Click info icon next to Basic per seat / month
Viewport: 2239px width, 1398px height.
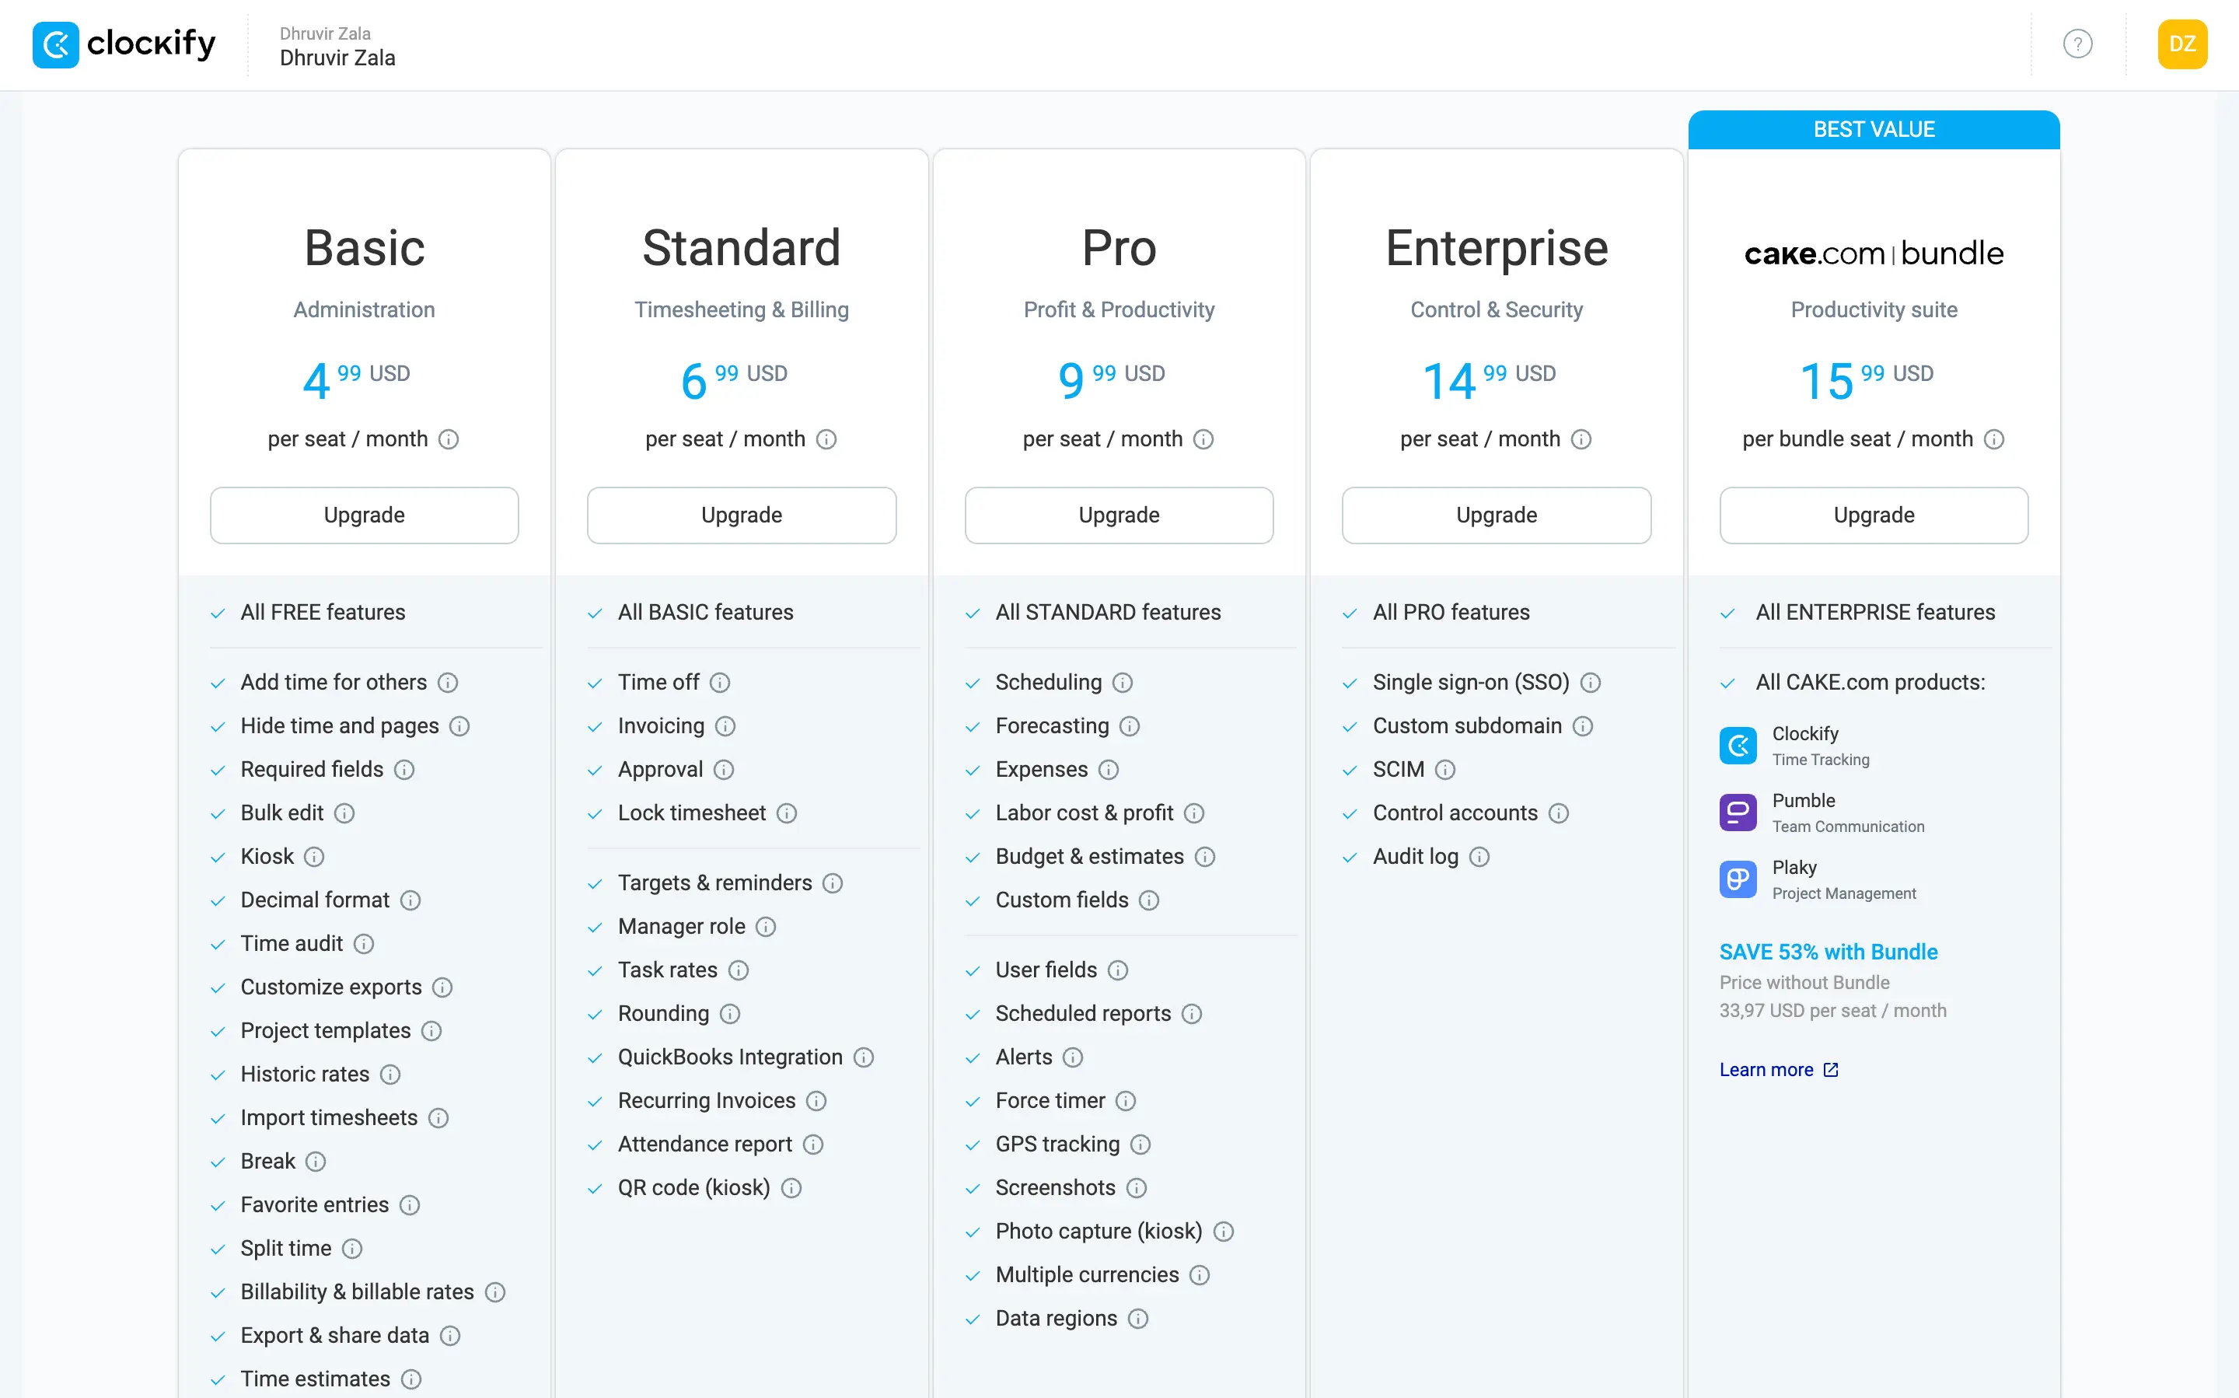[x=449, y=439]
